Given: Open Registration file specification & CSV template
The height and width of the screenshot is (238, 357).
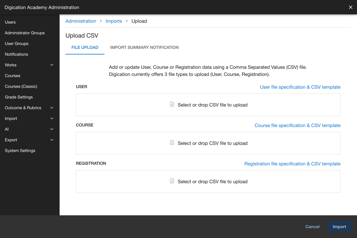Looking at the screenshot, I should (292, 164).
